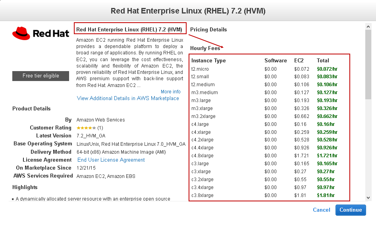Click the Software column header
376x226 pixels.
click(x=276, y=61)
